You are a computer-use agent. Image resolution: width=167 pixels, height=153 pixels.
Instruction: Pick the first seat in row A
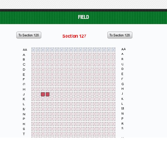point(33,54)
